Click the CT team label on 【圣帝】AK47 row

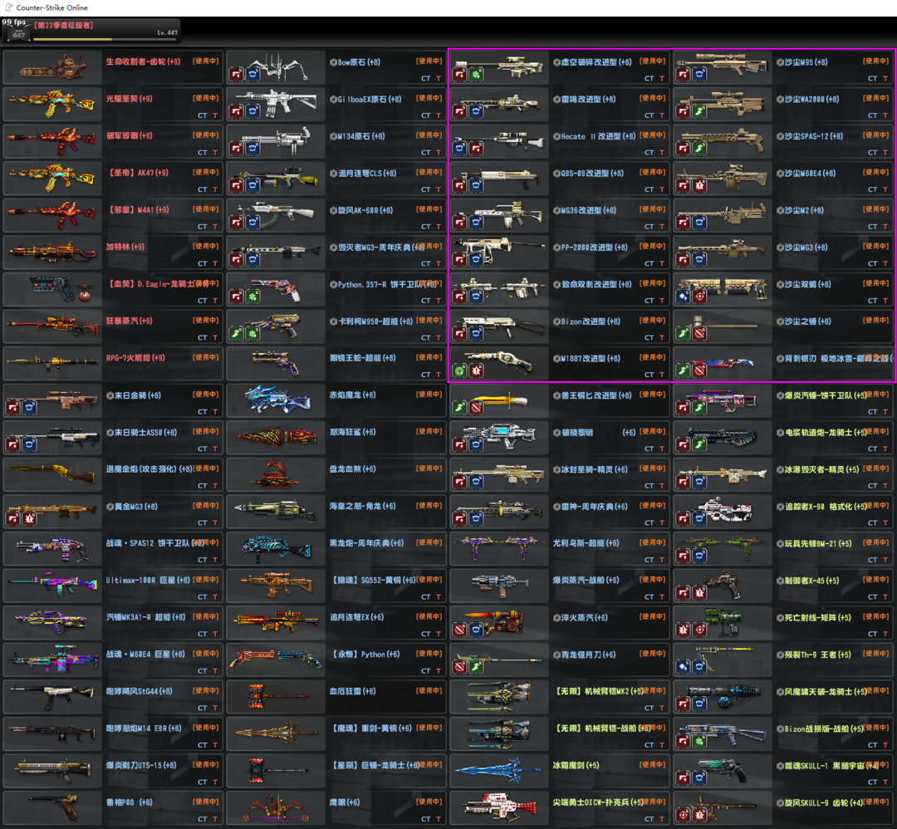click(203, 189)
